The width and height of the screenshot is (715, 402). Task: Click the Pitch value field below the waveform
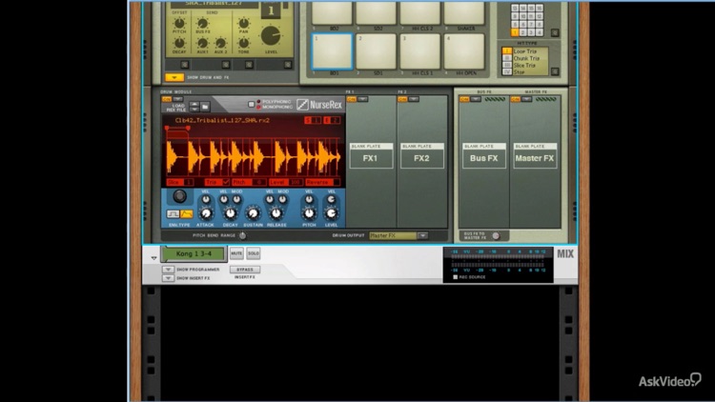click(x=258, y=182)
